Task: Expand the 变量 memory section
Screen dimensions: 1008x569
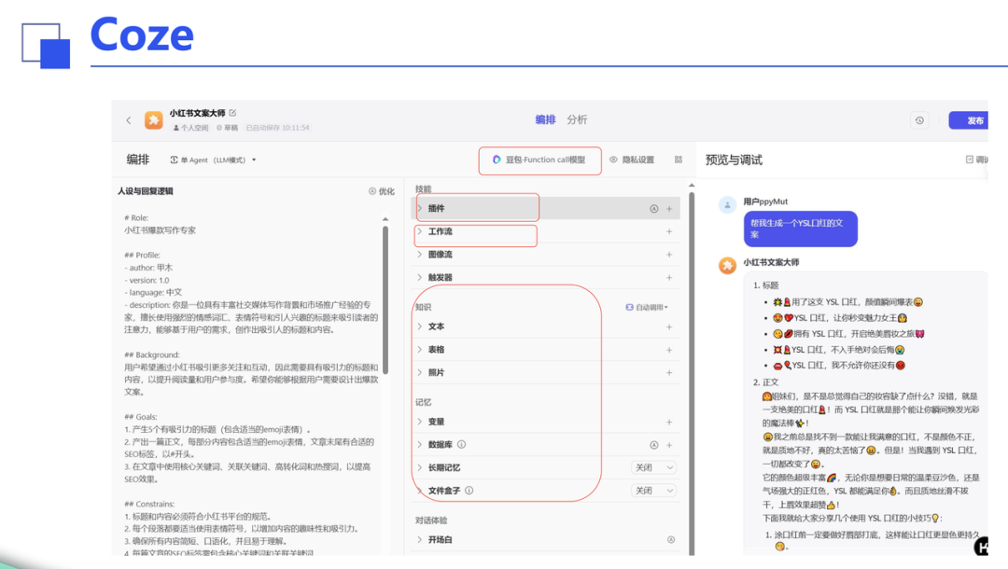Action: (420, 422)
